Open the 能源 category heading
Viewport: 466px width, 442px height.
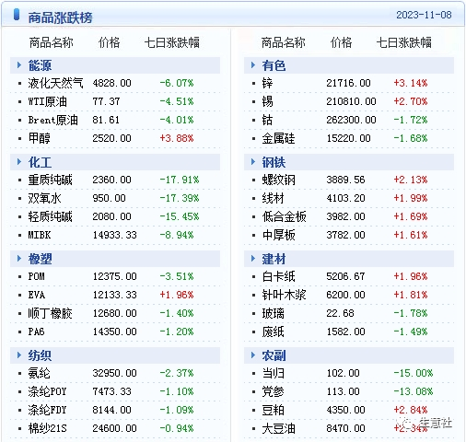(40, 65)
